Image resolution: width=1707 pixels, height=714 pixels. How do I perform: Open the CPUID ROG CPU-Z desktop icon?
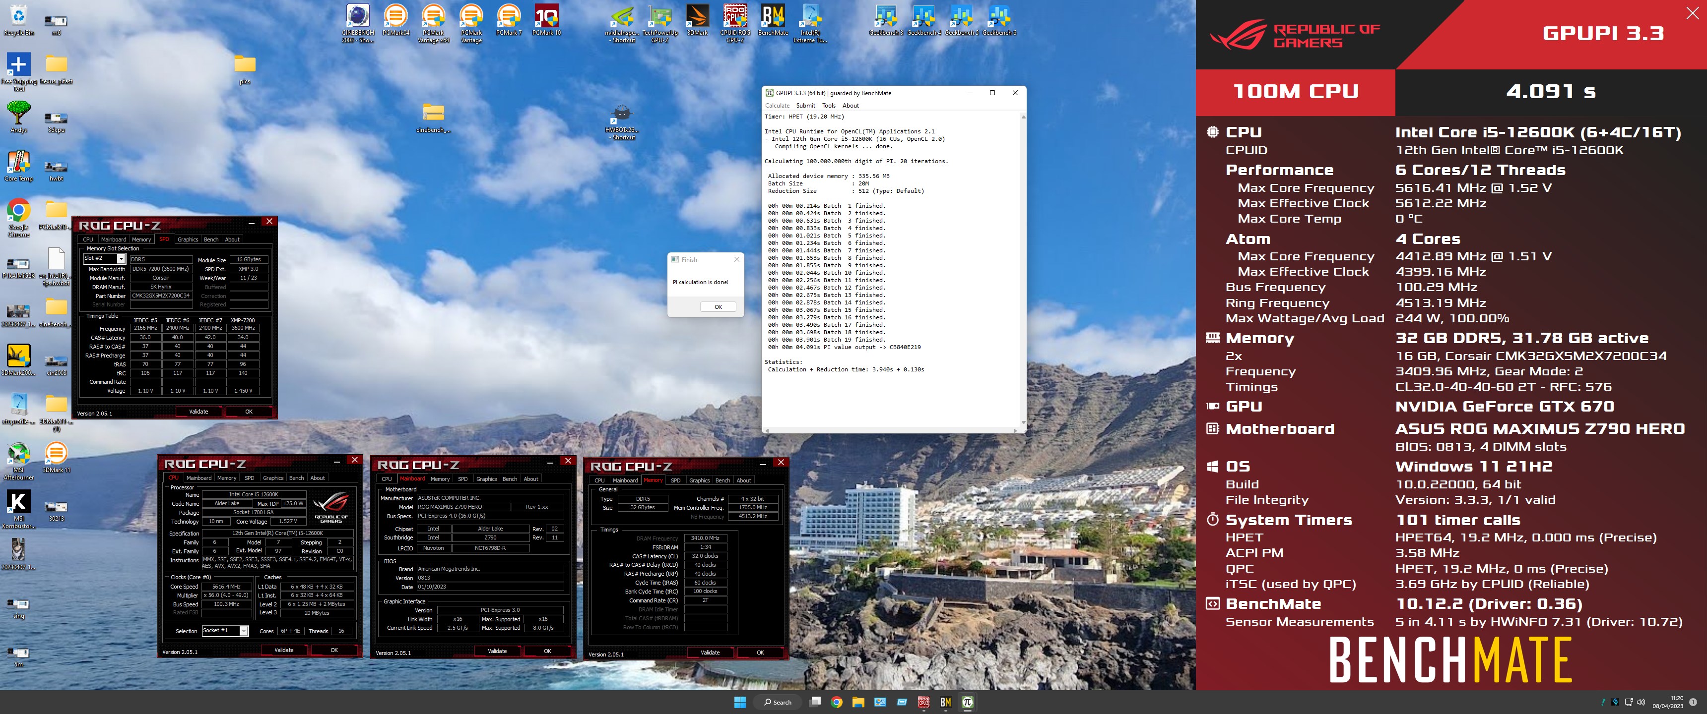tap(735, 23)
